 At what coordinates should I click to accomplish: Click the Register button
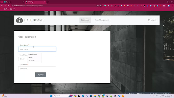click(41, 75)
